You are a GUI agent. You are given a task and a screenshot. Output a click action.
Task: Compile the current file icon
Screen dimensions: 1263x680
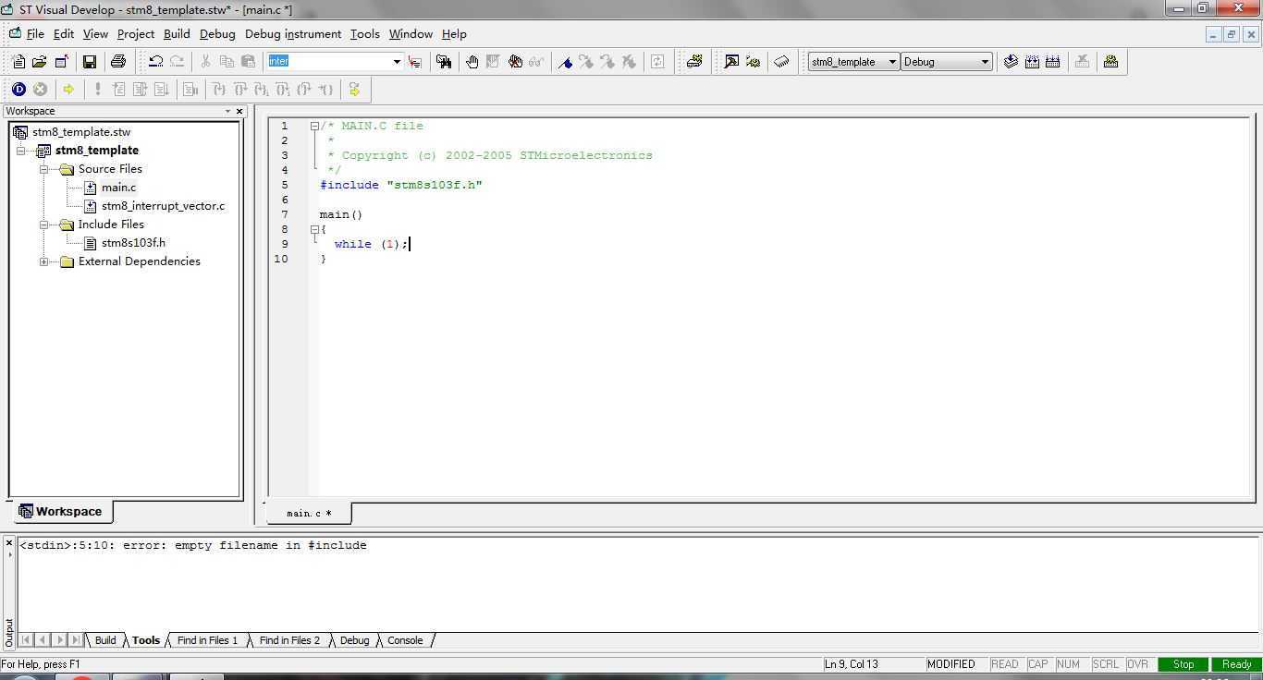[1011, 62]
